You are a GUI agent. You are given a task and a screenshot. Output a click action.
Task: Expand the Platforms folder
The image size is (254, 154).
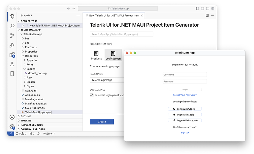tap(23, 47)
